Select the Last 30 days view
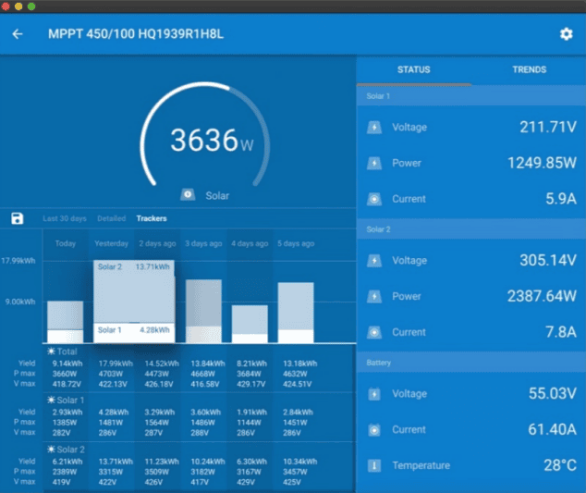The image size is (586, 493). [65, 218]
